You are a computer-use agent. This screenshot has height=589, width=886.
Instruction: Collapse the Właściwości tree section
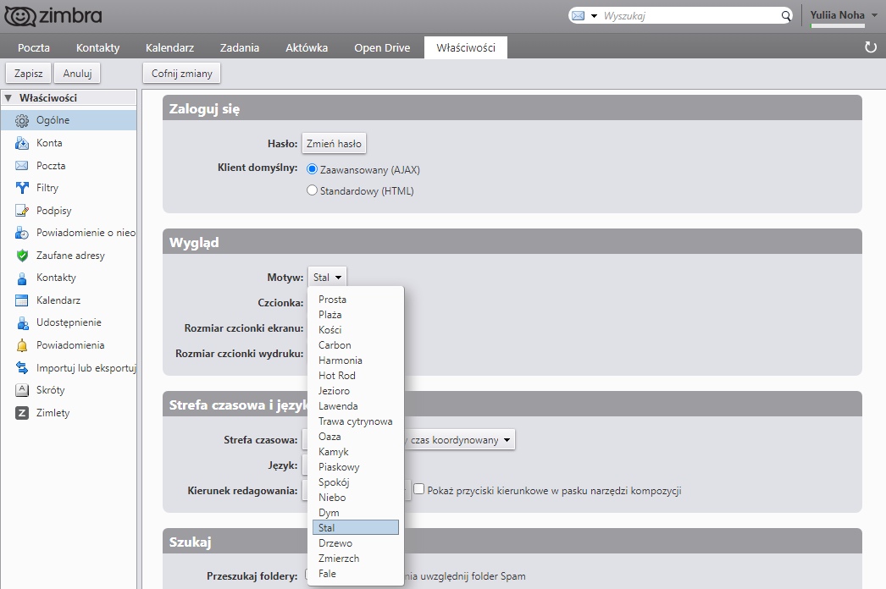tap(8, 98)
